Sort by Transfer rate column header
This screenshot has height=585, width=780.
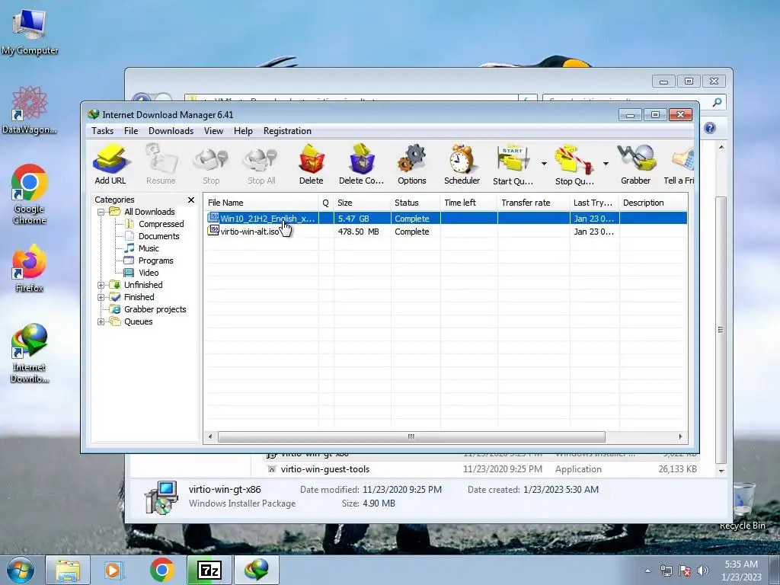[x=533, y=203]
